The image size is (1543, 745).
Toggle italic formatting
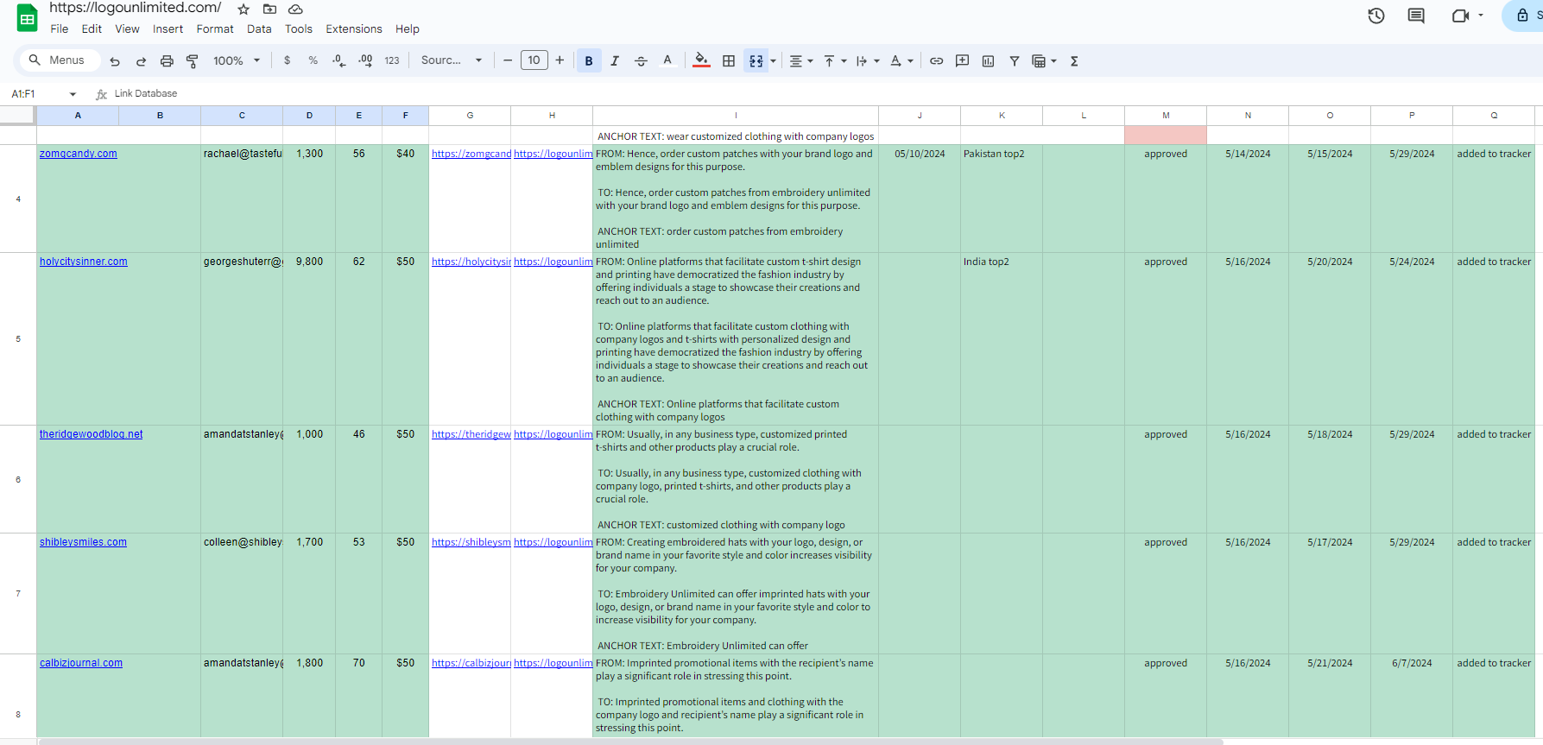[615, 60]
